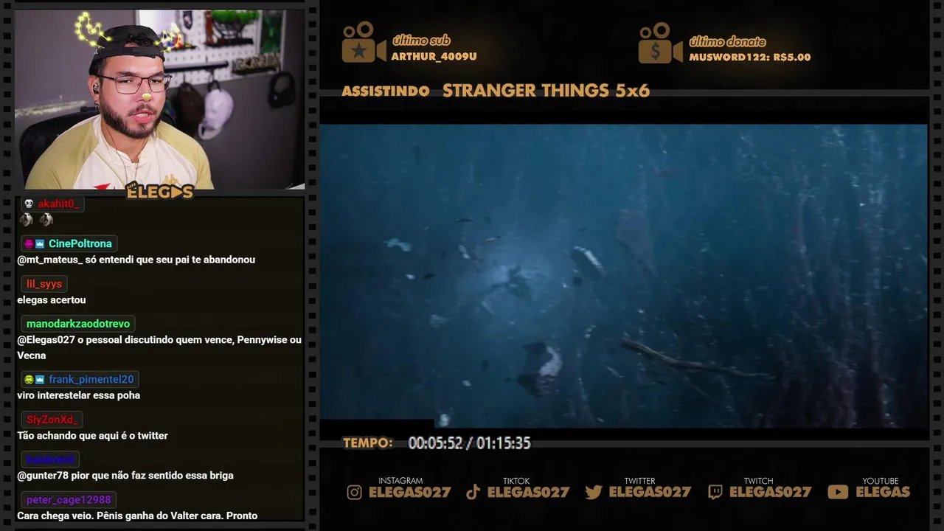Image resolution: width=944 pixels, height=531 pixels.
Task: Click the 'último donate' label
Action: point(727,41)
